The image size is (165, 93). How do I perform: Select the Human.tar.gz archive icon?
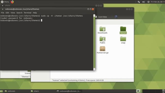[102, 49]
